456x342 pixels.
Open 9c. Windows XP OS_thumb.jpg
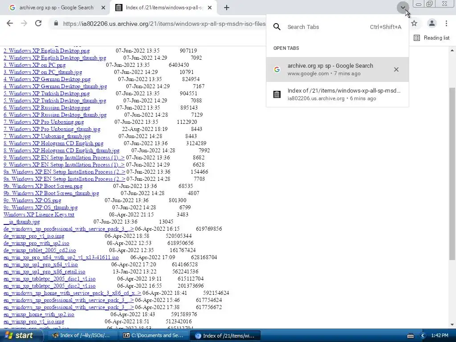point(41,208)
